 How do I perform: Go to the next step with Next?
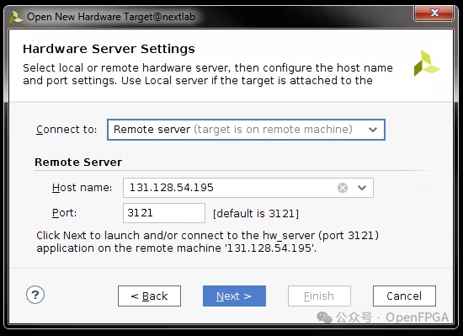[x=234, y=296]
